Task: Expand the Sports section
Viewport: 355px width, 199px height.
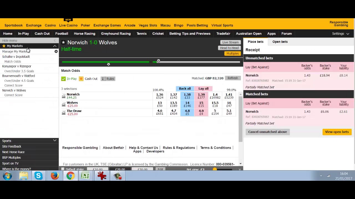Action: point(55,141)
